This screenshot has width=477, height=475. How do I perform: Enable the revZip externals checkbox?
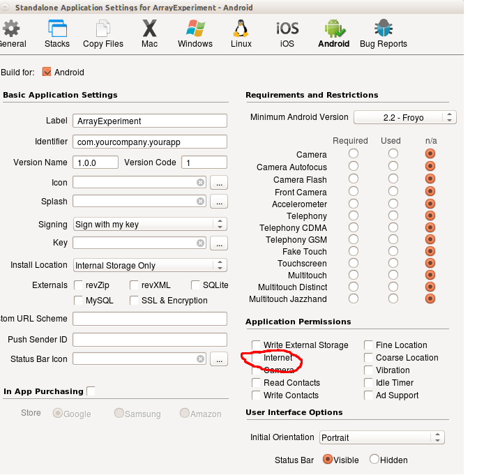point(79,285)
